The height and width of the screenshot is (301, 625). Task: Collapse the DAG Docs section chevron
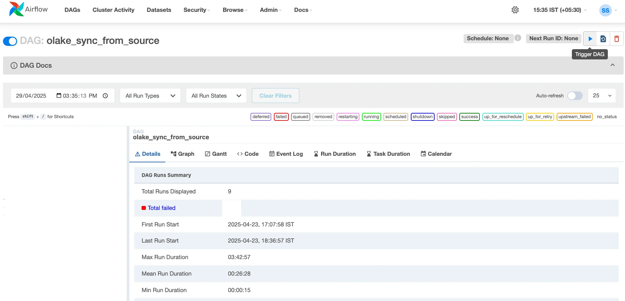click(612, 65)
